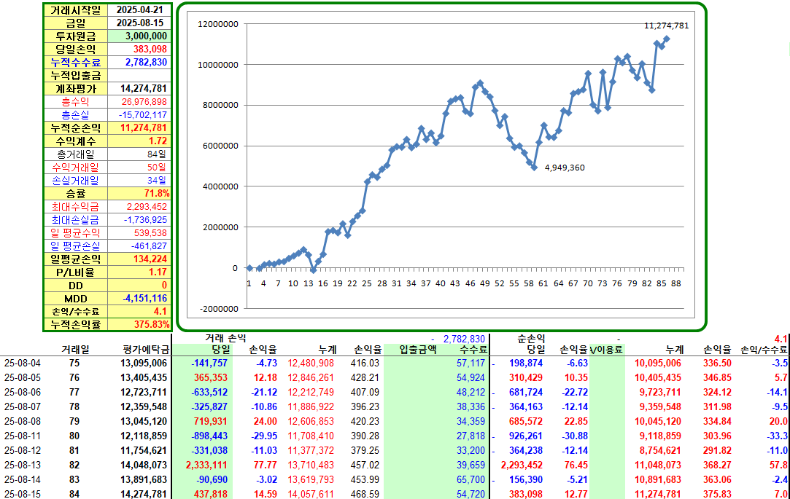Select the 719,931 daily profit cell

210,422
